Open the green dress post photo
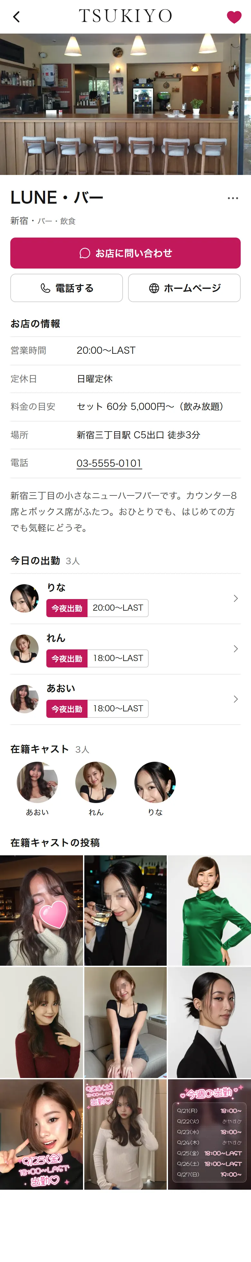The height and width of the screenshot is (1262, 251). [209, 911]
